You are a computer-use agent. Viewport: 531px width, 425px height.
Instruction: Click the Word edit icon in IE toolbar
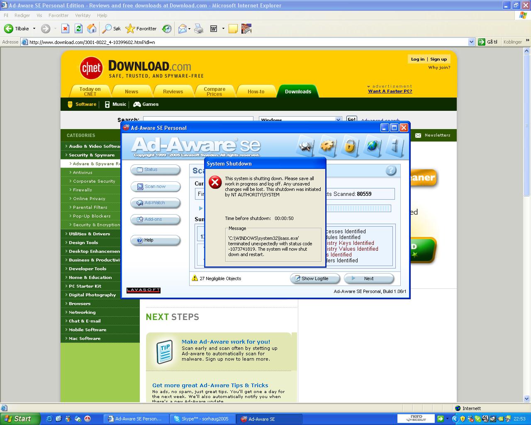pyautogui.click(x=214, y=29)
